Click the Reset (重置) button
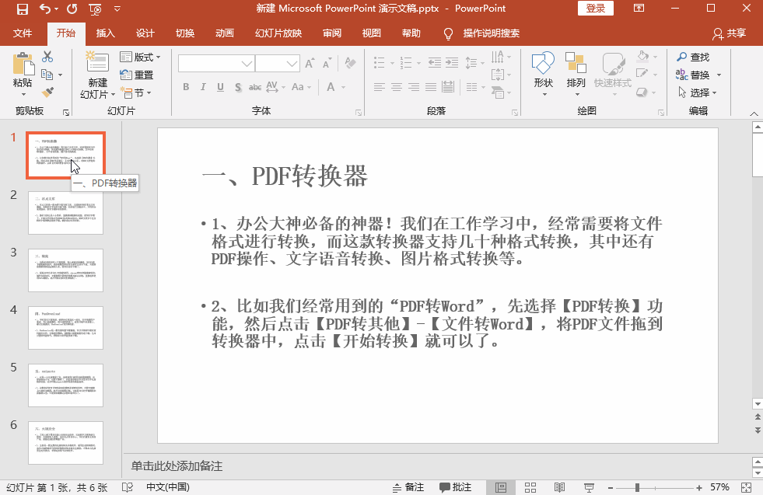The image size is (763, 495). (138, 75)
